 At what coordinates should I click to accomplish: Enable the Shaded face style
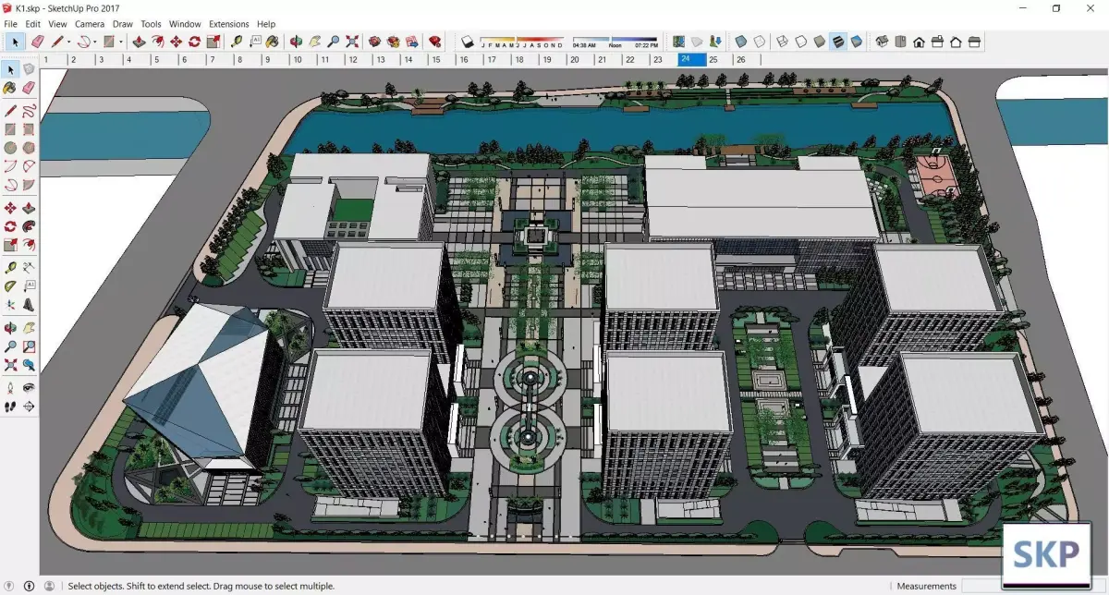tap(820, 42)
